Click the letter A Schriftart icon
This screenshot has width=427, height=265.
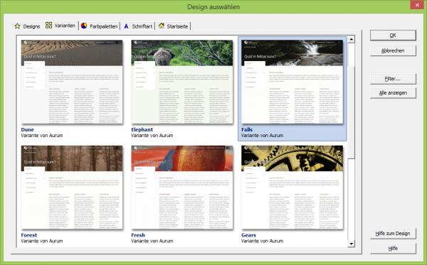pyautogui.click(x=126, y=26)
